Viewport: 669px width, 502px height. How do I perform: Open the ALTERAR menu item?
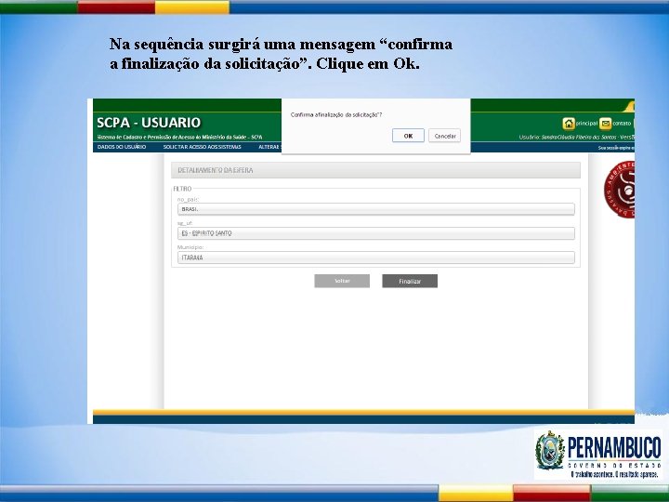click(x=269, y=147)
